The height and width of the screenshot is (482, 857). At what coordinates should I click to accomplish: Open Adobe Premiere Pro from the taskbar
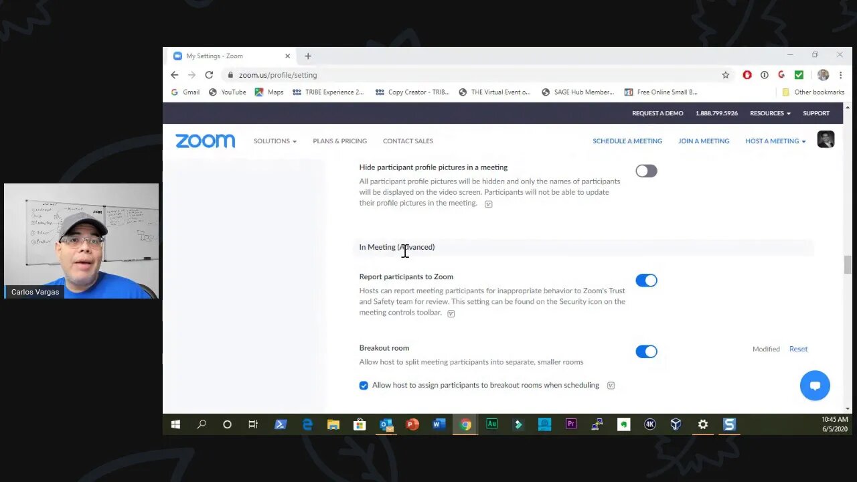click(571, 424)
